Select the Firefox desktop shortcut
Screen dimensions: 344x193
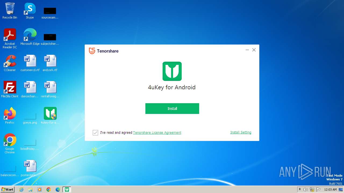(10, 116)
